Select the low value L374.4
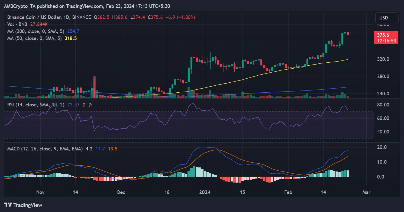 point(137,17)
